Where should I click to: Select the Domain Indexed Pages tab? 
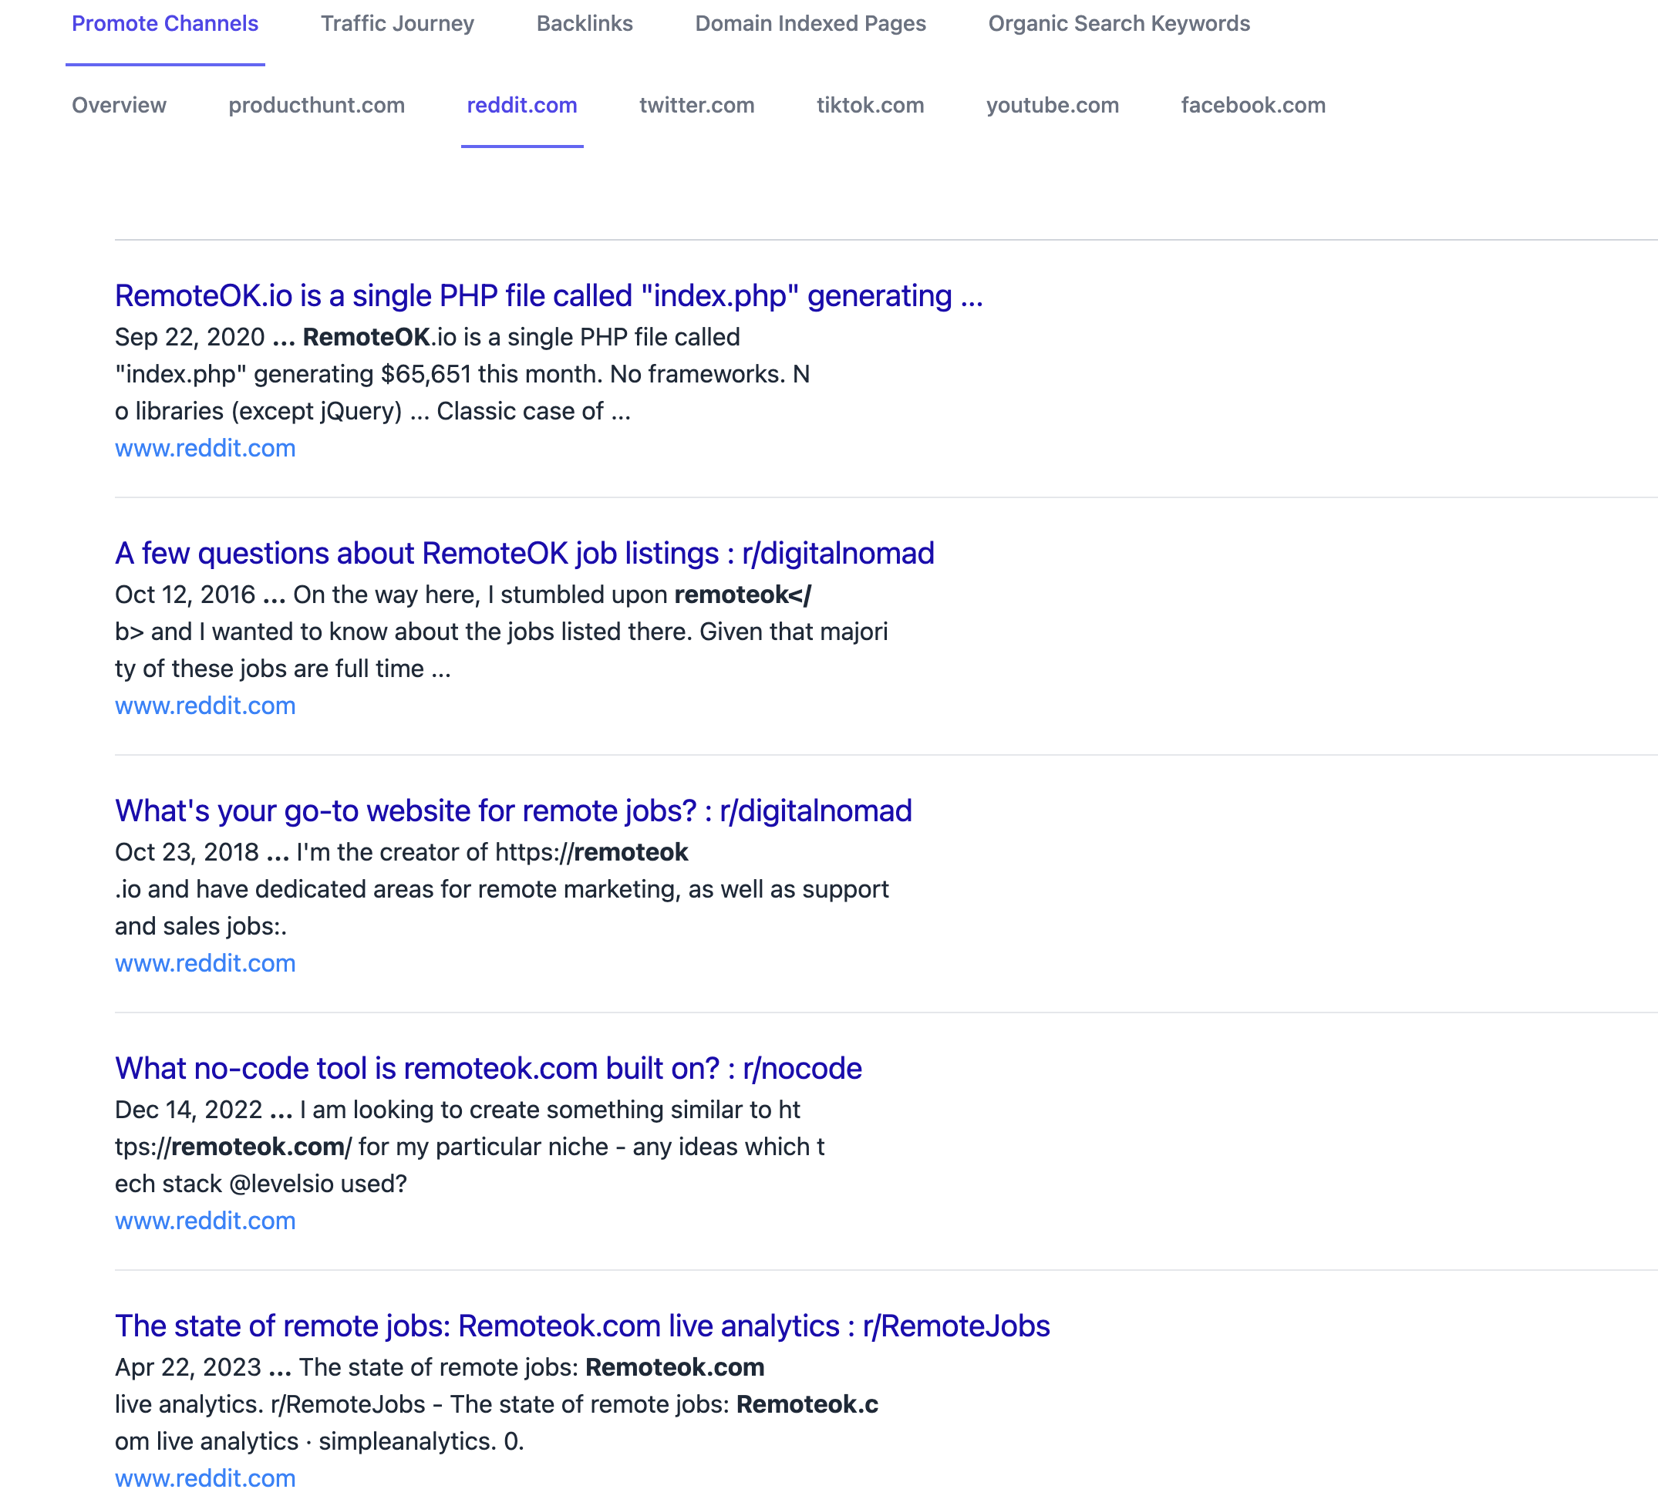click(810, 24)
